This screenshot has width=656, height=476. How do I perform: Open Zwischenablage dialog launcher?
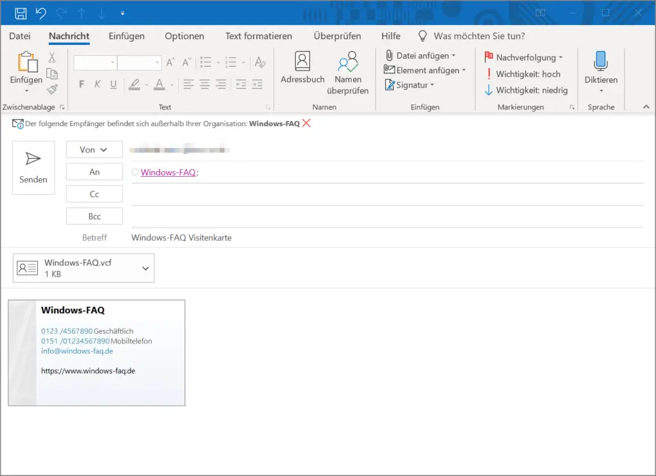click(62, 108)
